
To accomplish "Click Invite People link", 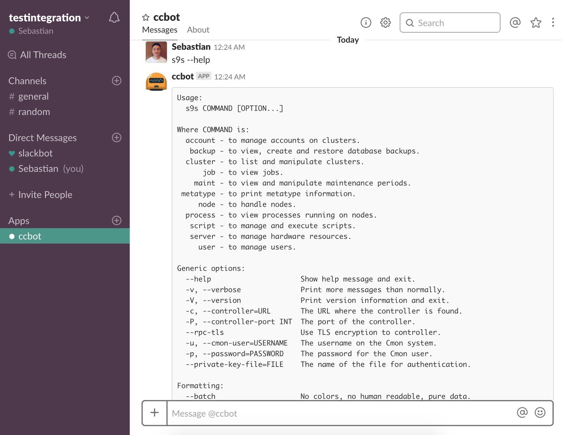I will click(x=45, y=195).
